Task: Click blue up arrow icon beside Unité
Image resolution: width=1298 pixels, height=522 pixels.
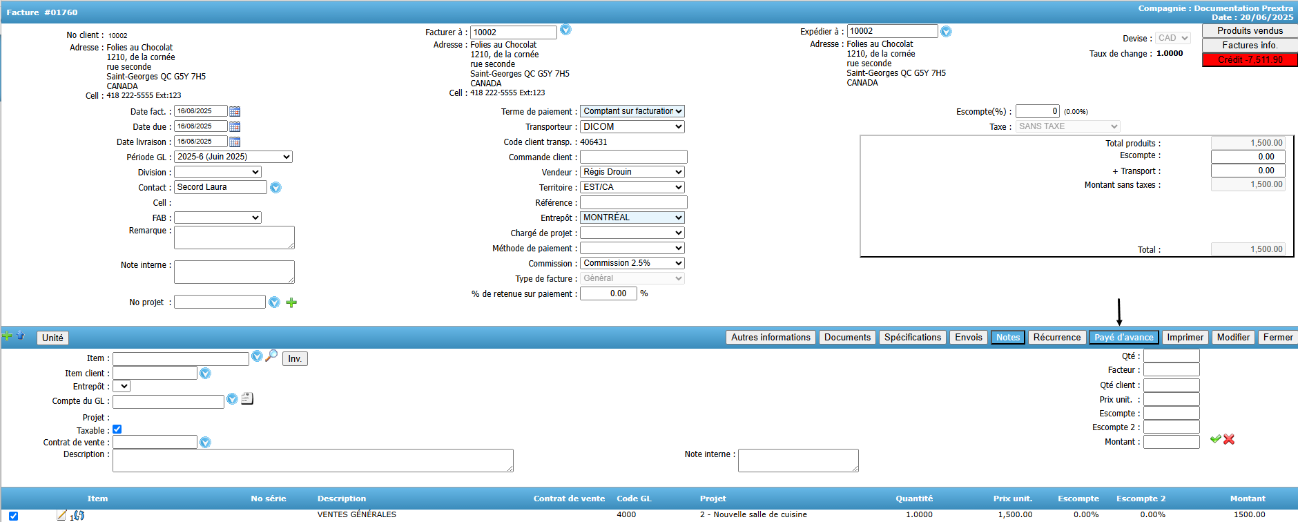Action: point(21,336)
